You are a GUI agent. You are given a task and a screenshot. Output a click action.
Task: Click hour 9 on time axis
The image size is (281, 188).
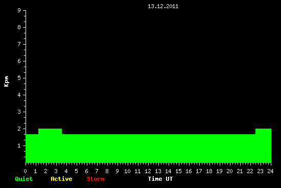coord(117,171)
